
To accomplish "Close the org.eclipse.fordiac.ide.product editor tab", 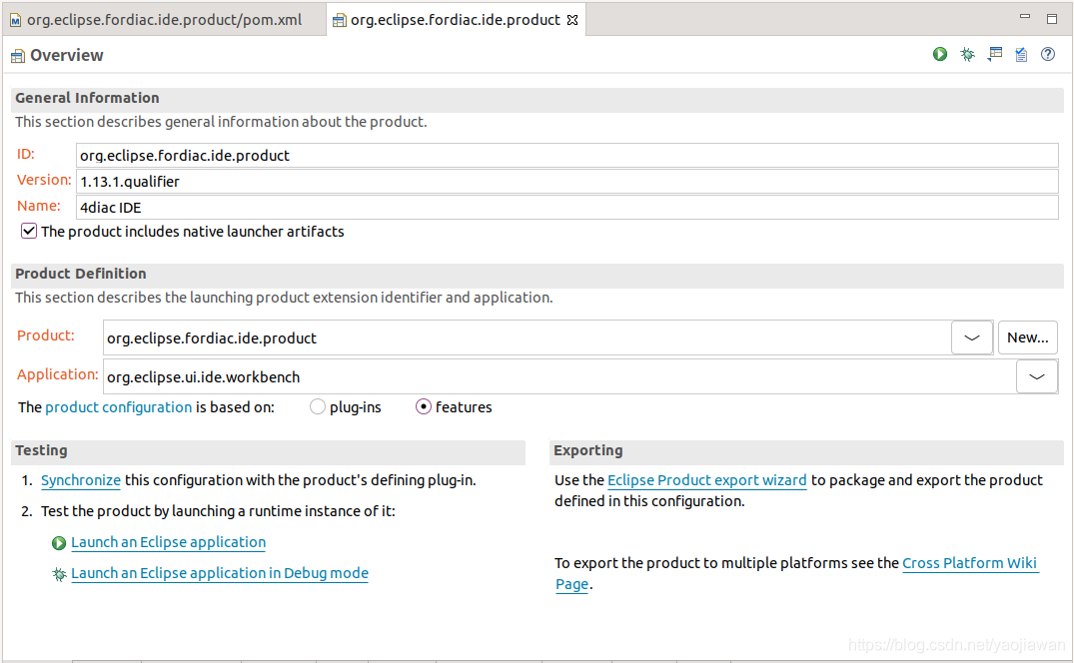I will (x=572, y=20).
